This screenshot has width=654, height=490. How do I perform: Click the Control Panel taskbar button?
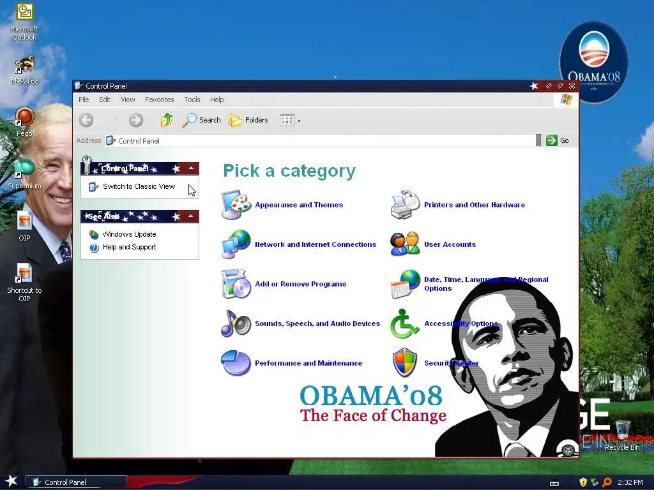pyautogui.click(x=76, y=482)
